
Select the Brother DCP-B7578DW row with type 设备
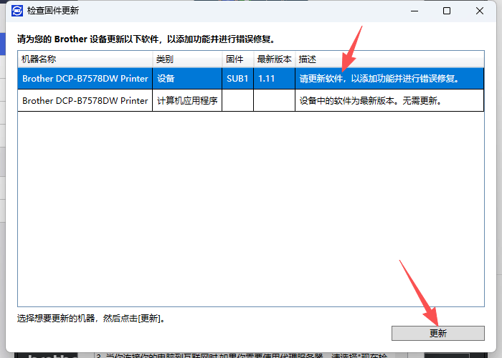[x=85, y=78]
